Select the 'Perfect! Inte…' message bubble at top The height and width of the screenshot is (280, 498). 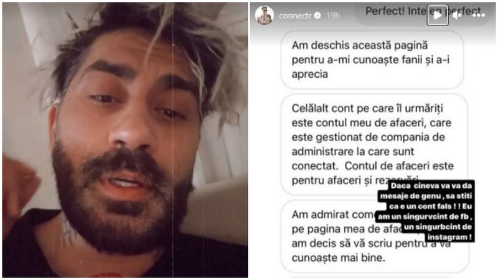(x=424, y=14)
